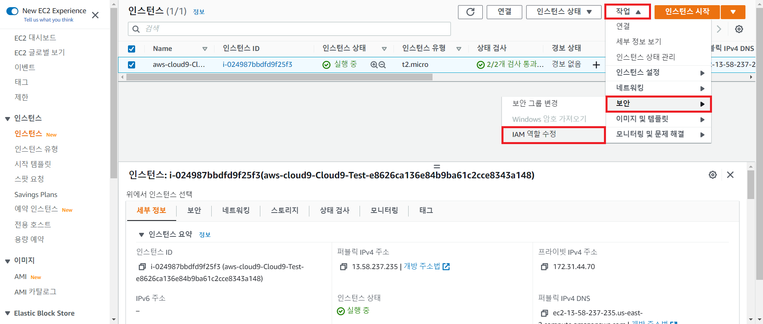Screen dimensions: 763x324
Task: Click zoom-in filter icon beside 실행 중
Action: click(374, 64)
